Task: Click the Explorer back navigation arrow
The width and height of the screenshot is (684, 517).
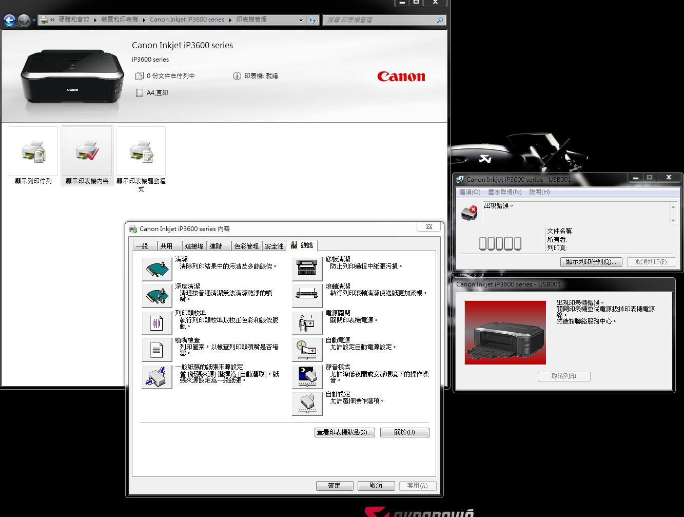Action: [x=9, y=20]
